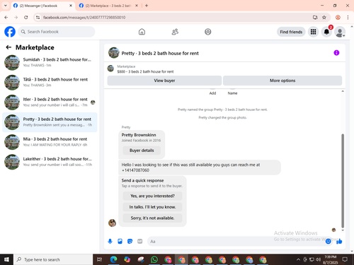The width and height of the screenshot is (354, 265).
Task: Send 'Yes, are you interested?' quick response
Action: [x=152, y=196]
